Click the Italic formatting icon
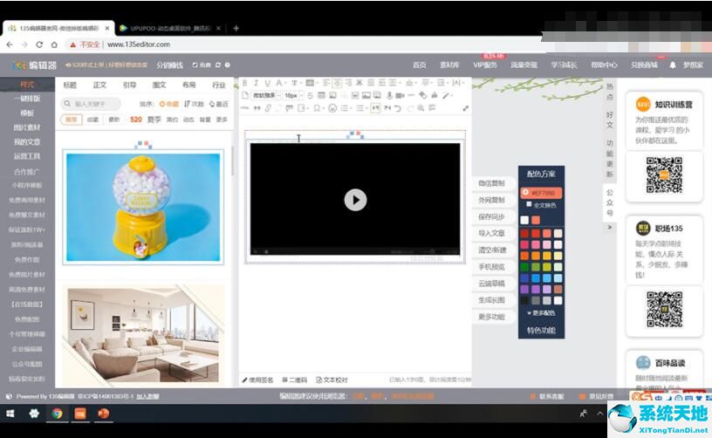 257,83
